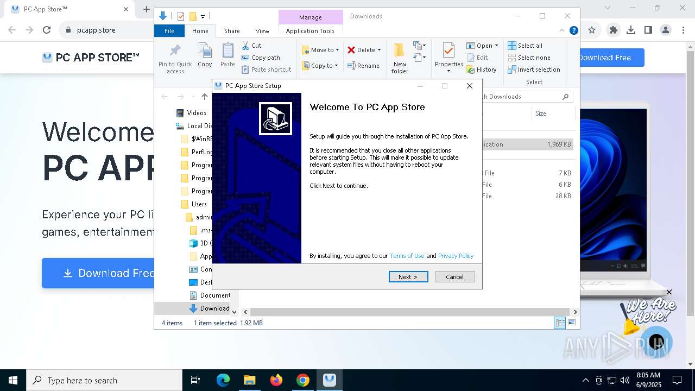Reload the page in Chrome

click(47, 30)
